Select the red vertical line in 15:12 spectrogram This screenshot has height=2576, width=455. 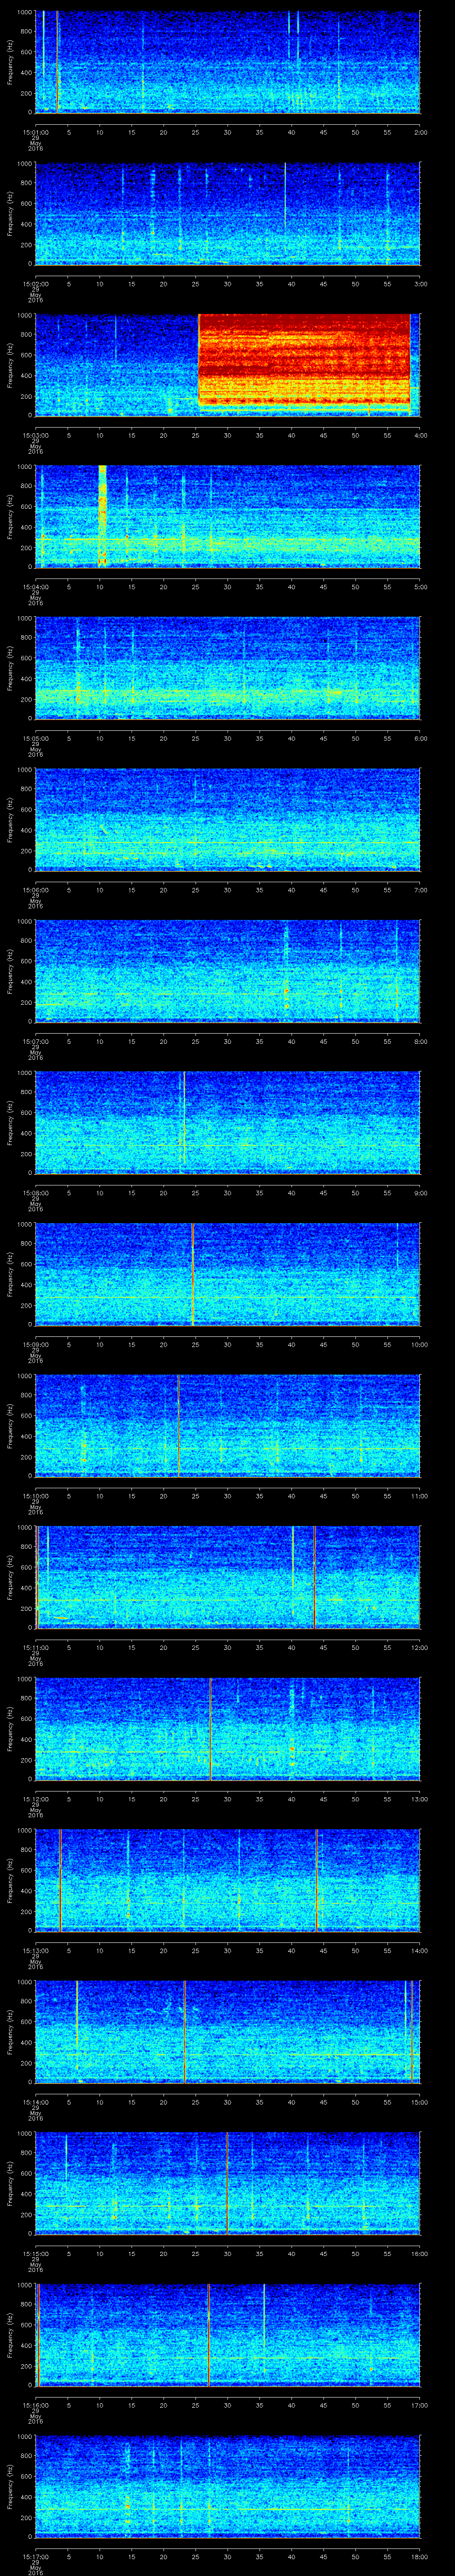point(210,1728)
